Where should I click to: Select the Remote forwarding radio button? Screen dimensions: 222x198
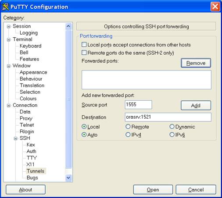point(128,127)
